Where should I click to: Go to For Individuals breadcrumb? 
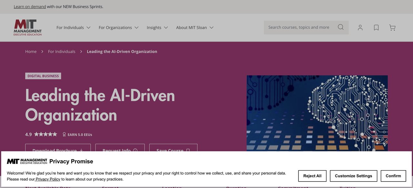click(62, 51)
